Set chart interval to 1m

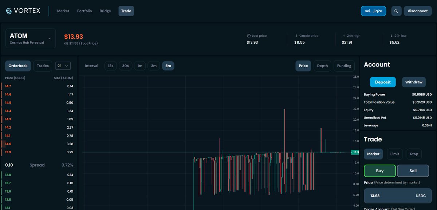(x=140, y=66)
